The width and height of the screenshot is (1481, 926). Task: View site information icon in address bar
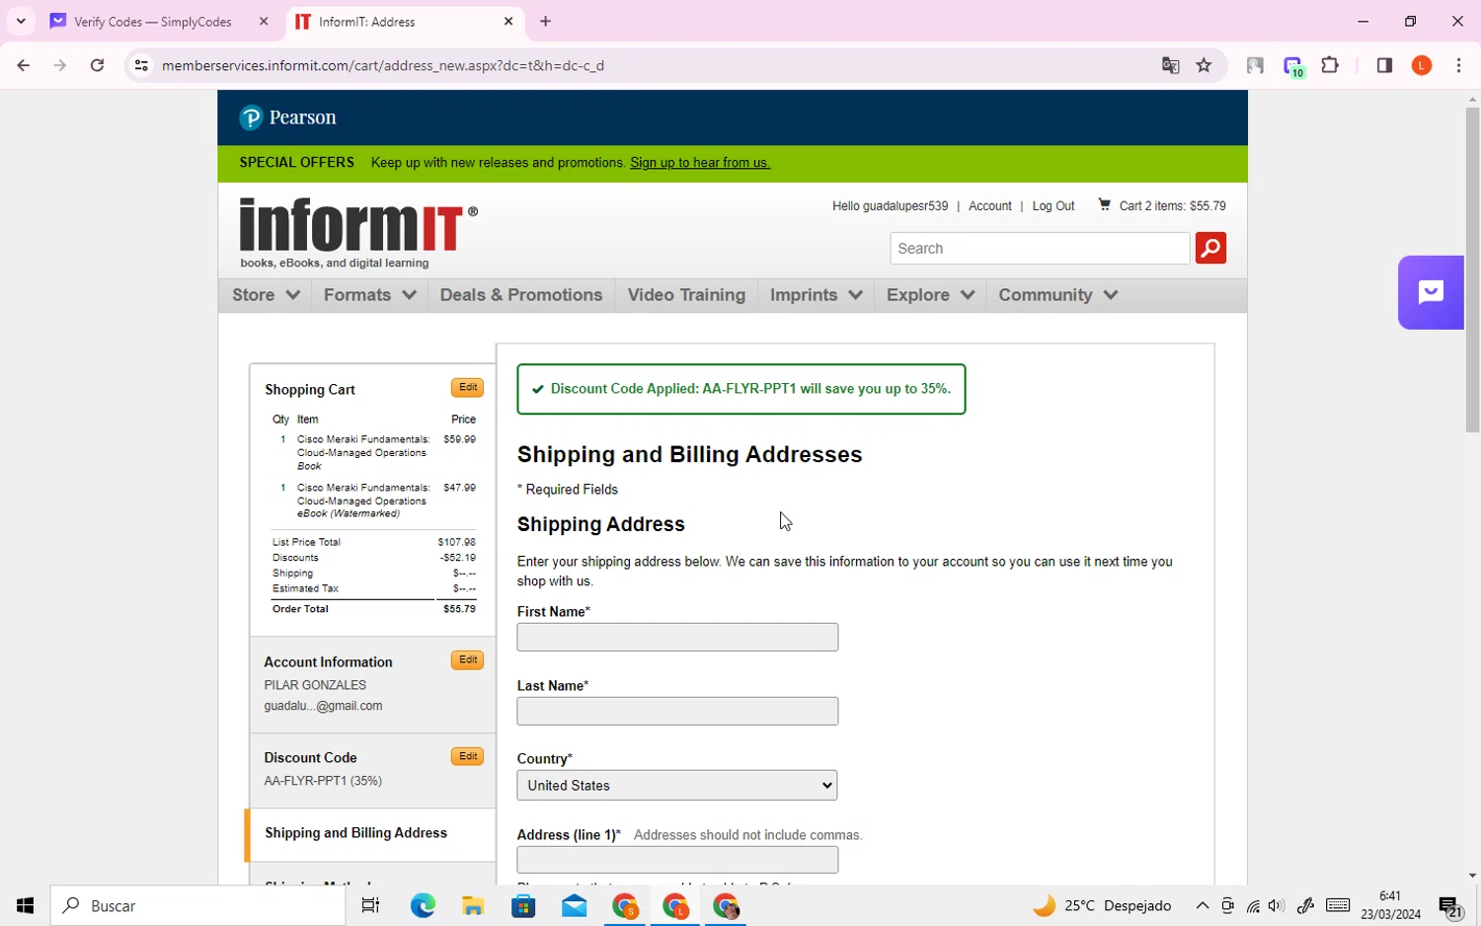[x=141, y=65]
